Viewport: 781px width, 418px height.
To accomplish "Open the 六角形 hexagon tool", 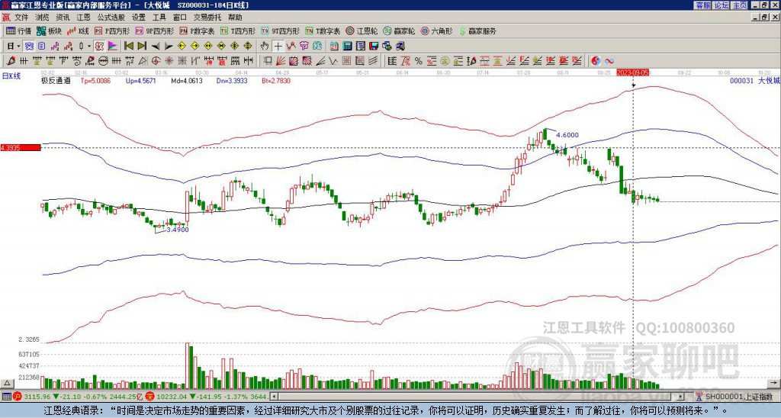I will (436, 31).
